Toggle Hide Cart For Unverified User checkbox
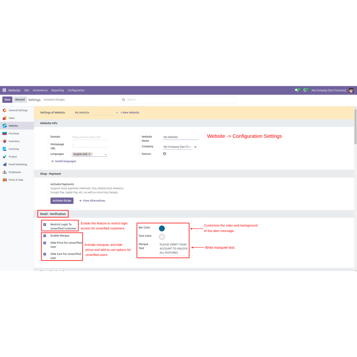The height and width of the screenshot is (357, 357). (x=45, y=254)
